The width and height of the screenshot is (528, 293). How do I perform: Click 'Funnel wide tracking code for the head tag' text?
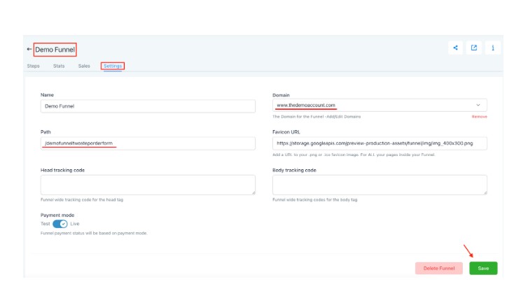(82, 200)
